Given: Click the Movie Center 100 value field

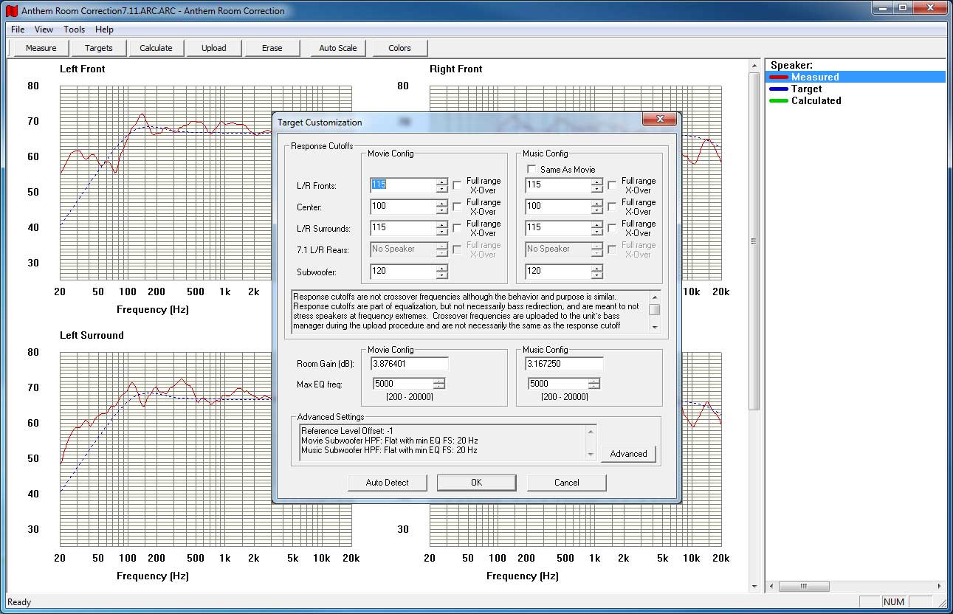Looking at the screenshot, I should (x=403, y=207).
